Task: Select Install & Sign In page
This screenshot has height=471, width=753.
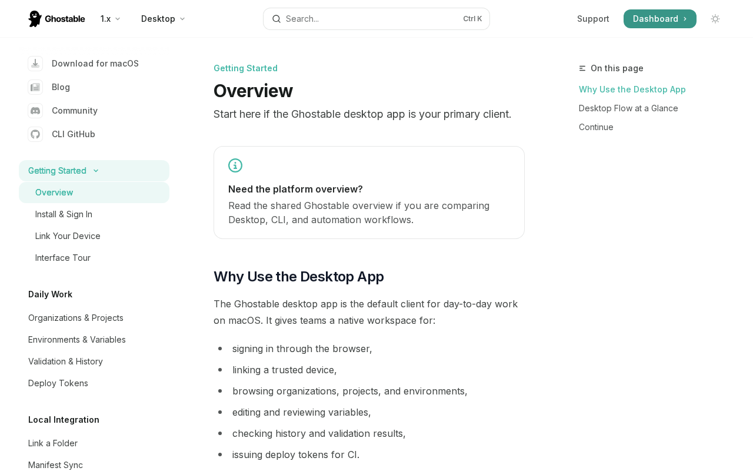Action: pos(64,214)
